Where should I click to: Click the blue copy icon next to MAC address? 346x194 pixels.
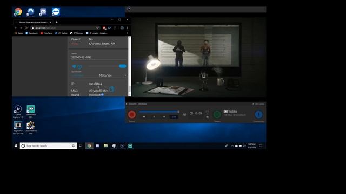(112, 89)
